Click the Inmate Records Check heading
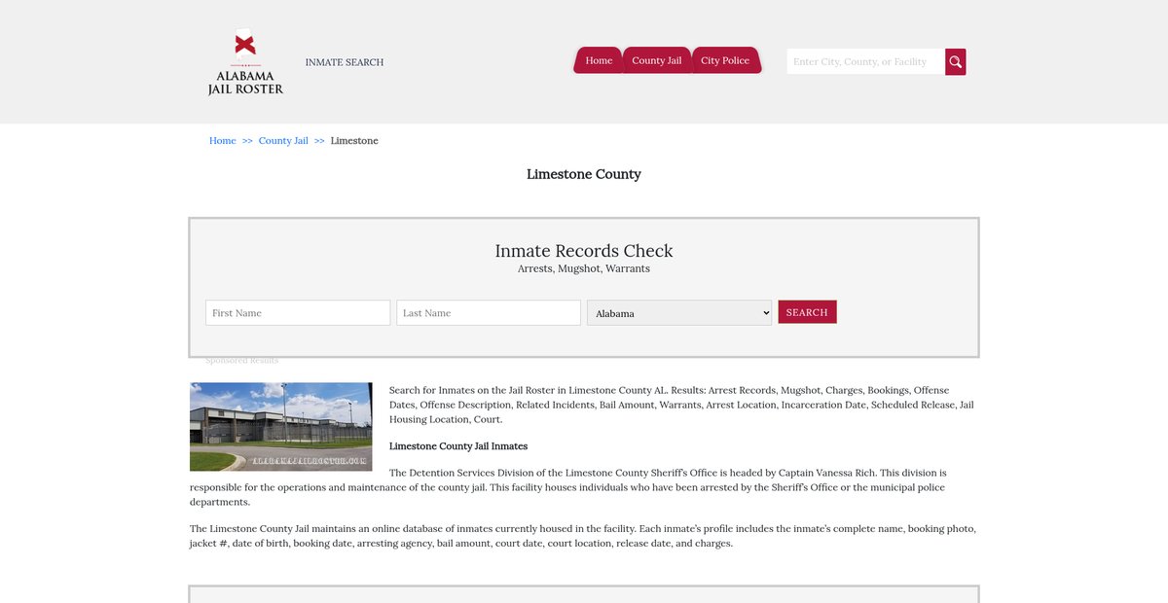 [584, 251]
